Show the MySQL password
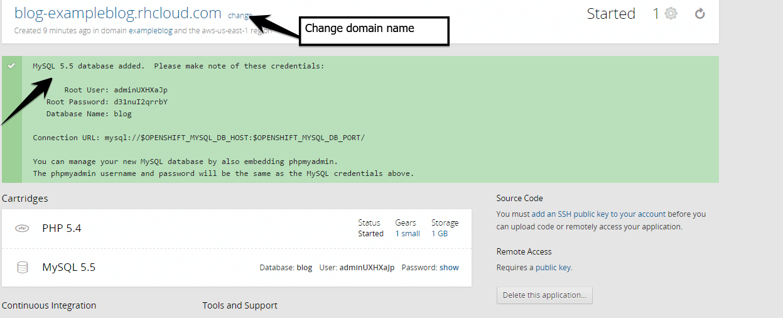 tap(449, 268)
